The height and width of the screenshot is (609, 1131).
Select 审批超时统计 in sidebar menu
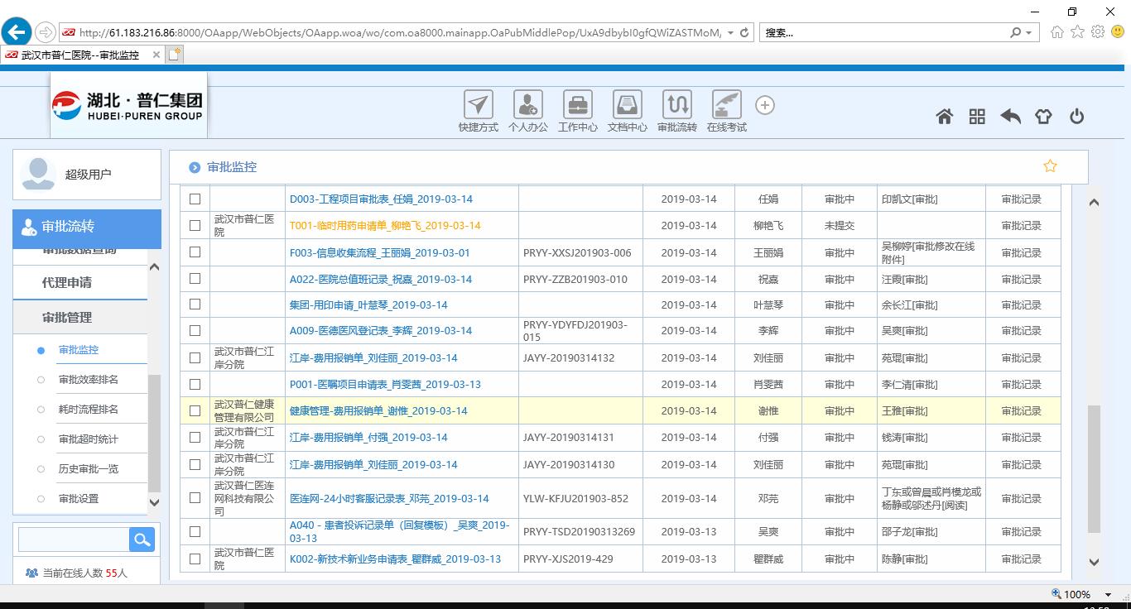[x=89, y=439]
